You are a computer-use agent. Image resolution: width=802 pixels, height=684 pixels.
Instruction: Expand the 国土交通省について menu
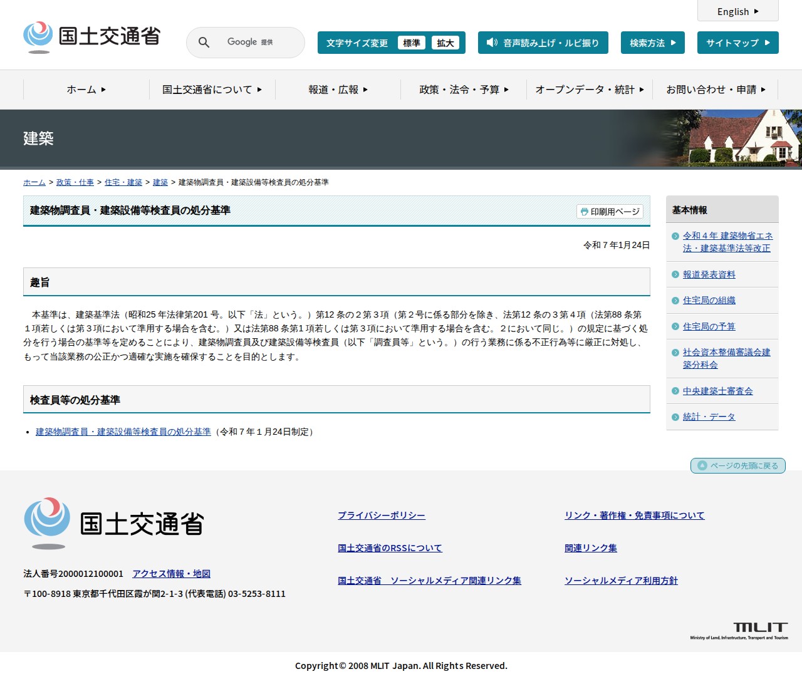(x=212, y=90)
